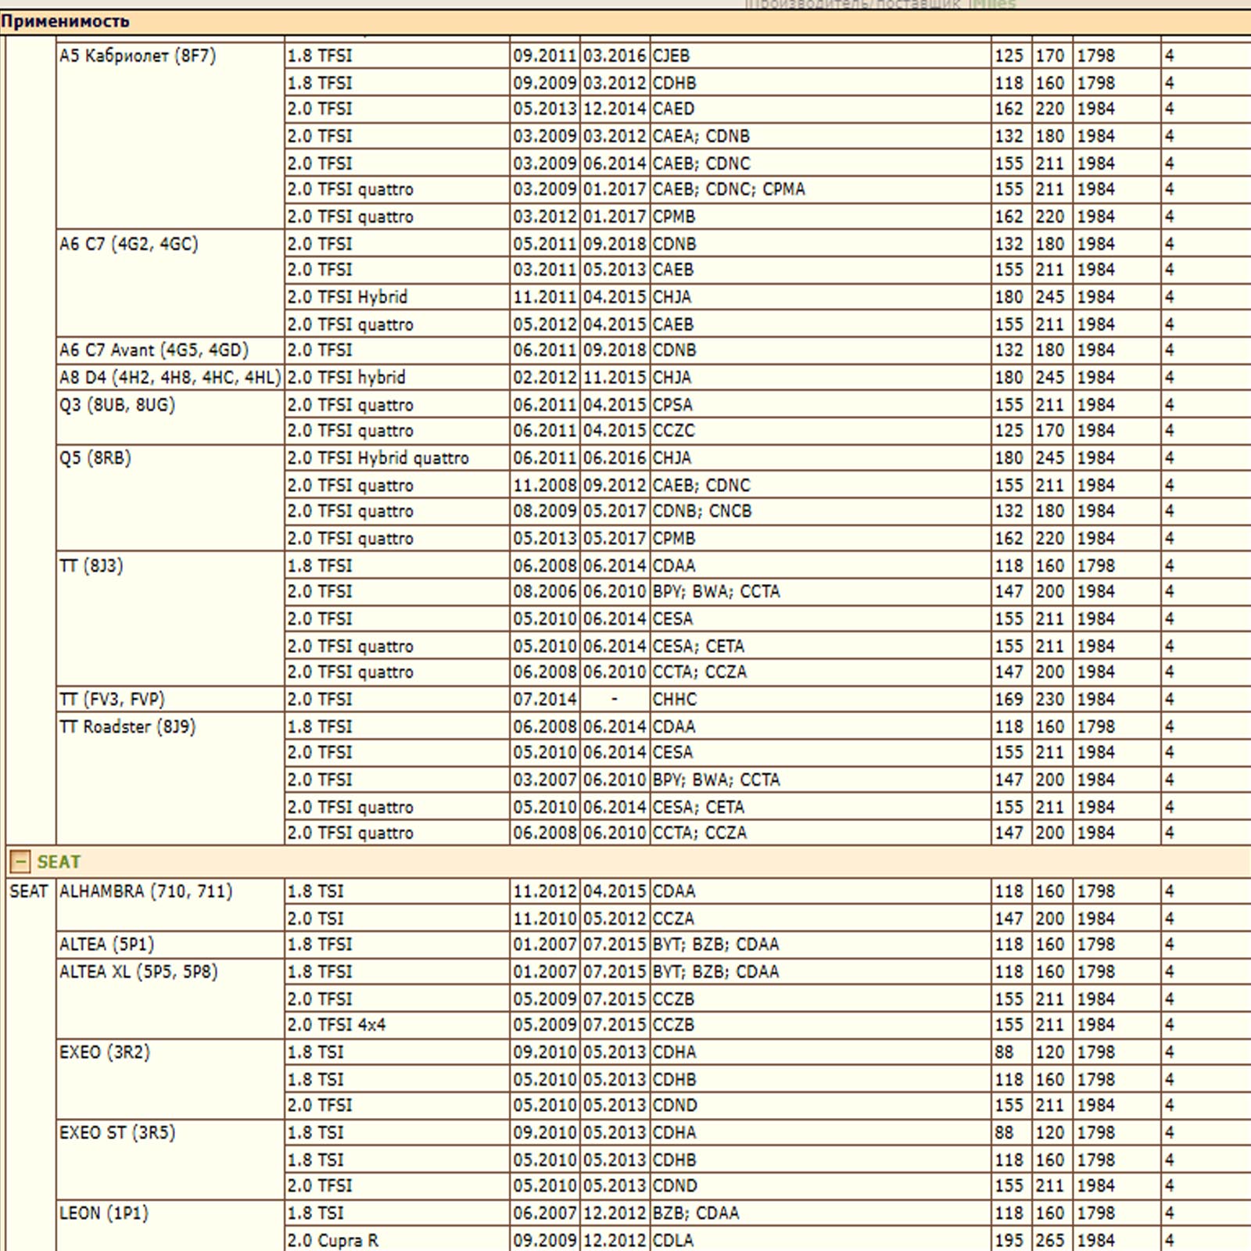
Task: Select the A8 D4 model cell
Action: [x=170, y=378]
